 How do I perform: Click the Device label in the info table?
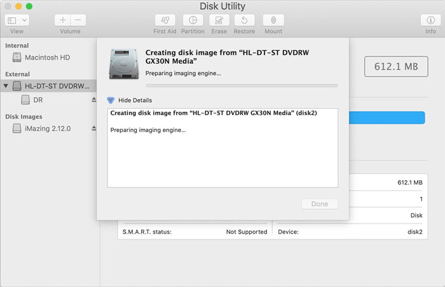(x=289, y=232)
